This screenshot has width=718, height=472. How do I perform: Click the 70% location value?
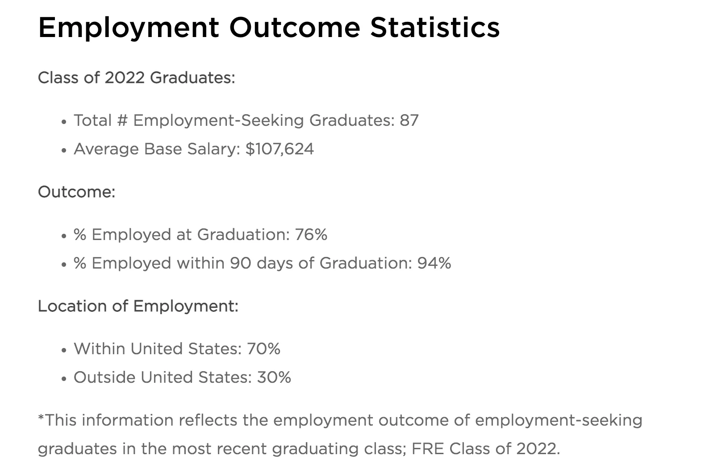point(263,349)
